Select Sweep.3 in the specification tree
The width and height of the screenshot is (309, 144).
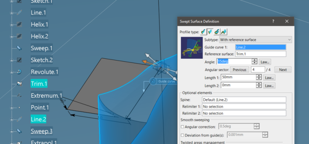pos(42,131)
